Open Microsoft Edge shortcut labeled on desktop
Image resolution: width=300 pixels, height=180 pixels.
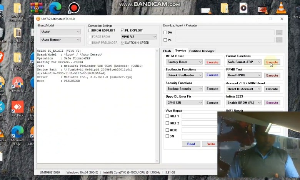tap(17, 132)
